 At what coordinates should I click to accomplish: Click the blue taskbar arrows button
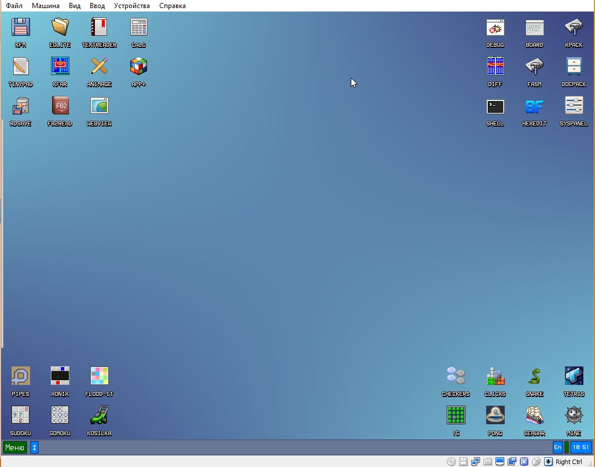point(35,448)
